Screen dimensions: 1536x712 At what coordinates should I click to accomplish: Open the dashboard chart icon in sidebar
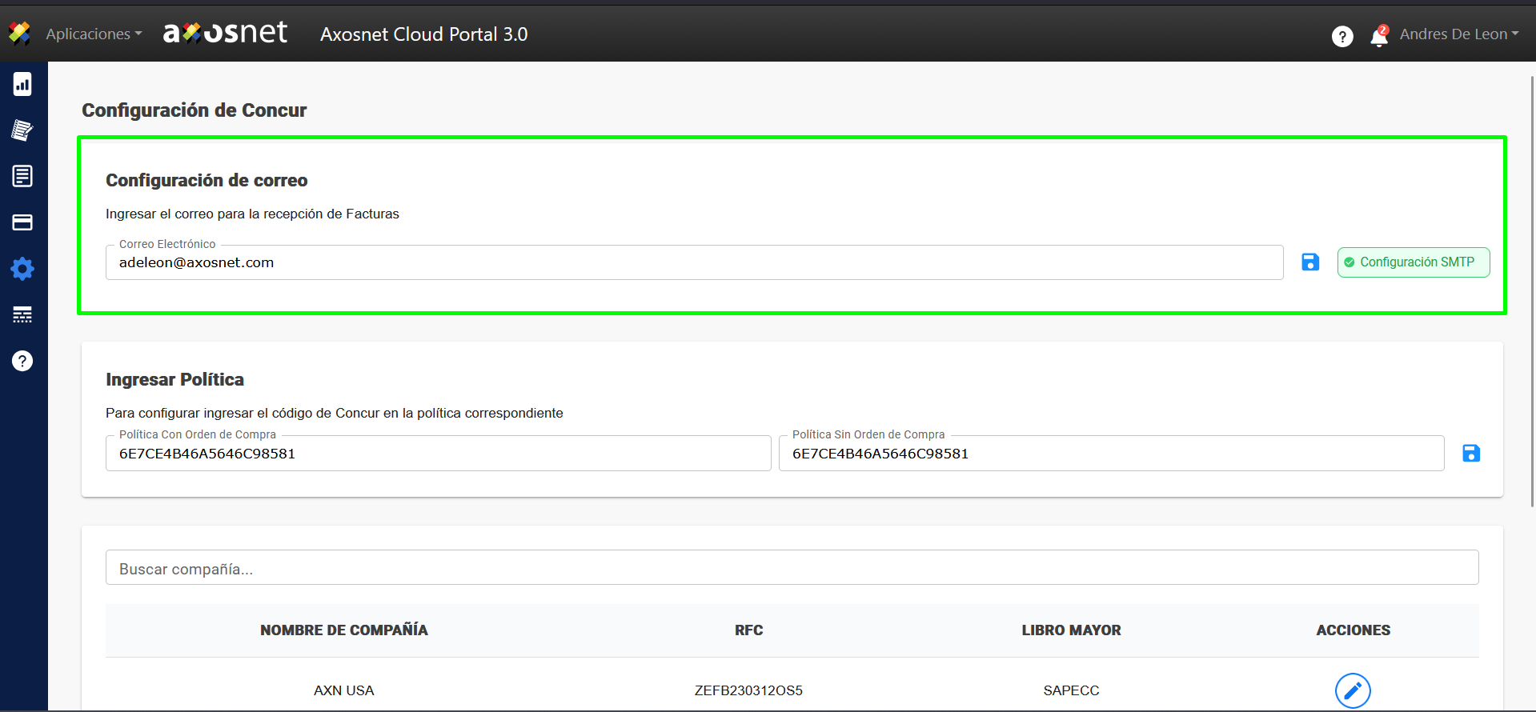22,84
